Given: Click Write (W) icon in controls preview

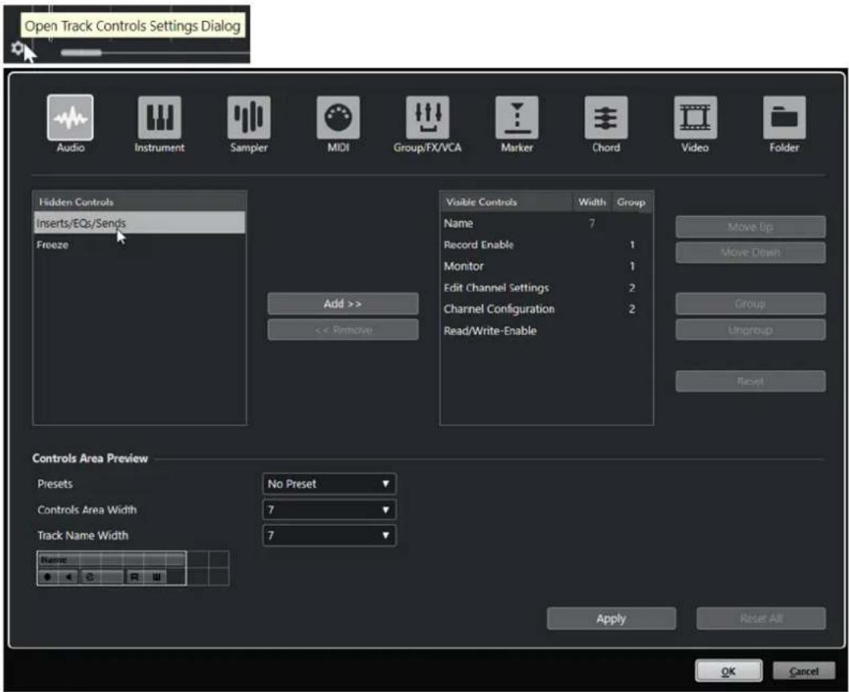Looking at the screenshot, I should click(x=156, y=576).
